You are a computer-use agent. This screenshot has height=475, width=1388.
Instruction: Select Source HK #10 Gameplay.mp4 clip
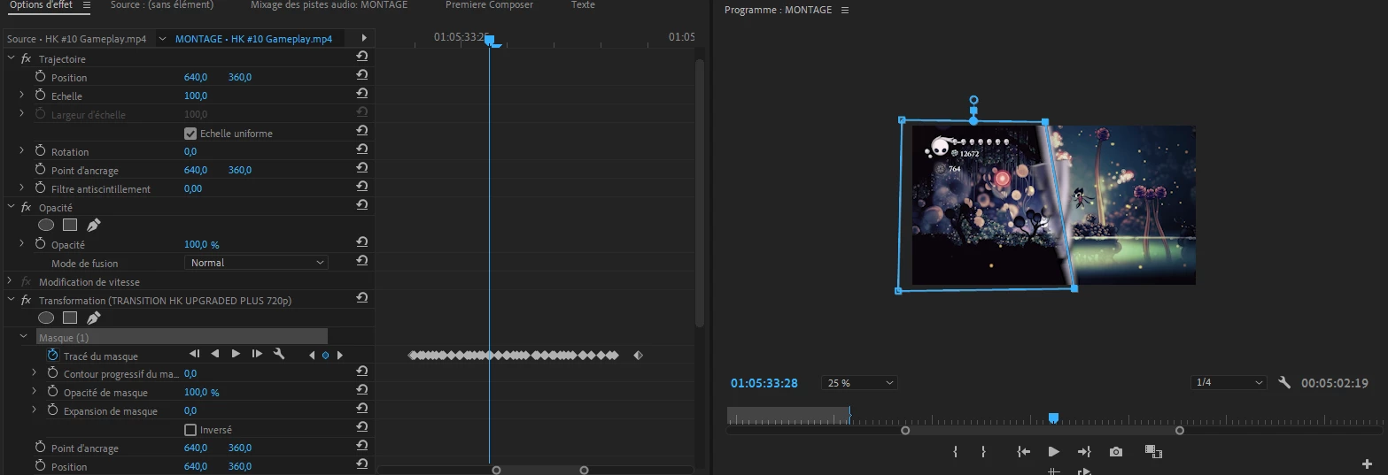click(76, 39)
